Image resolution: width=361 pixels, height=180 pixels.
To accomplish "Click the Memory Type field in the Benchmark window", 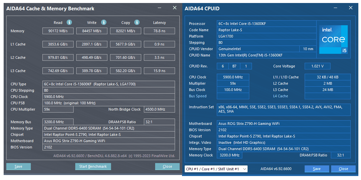I will click(x=109, y=128).
